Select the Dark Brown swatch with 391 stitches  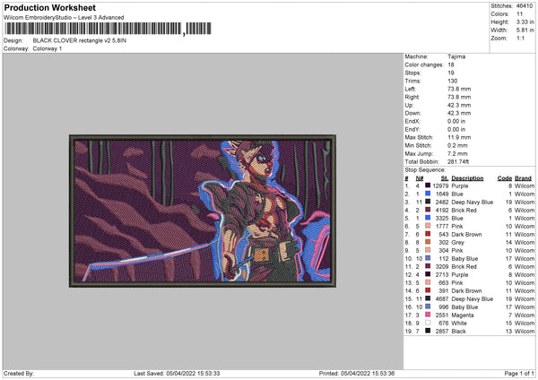[x=428, y=290]
